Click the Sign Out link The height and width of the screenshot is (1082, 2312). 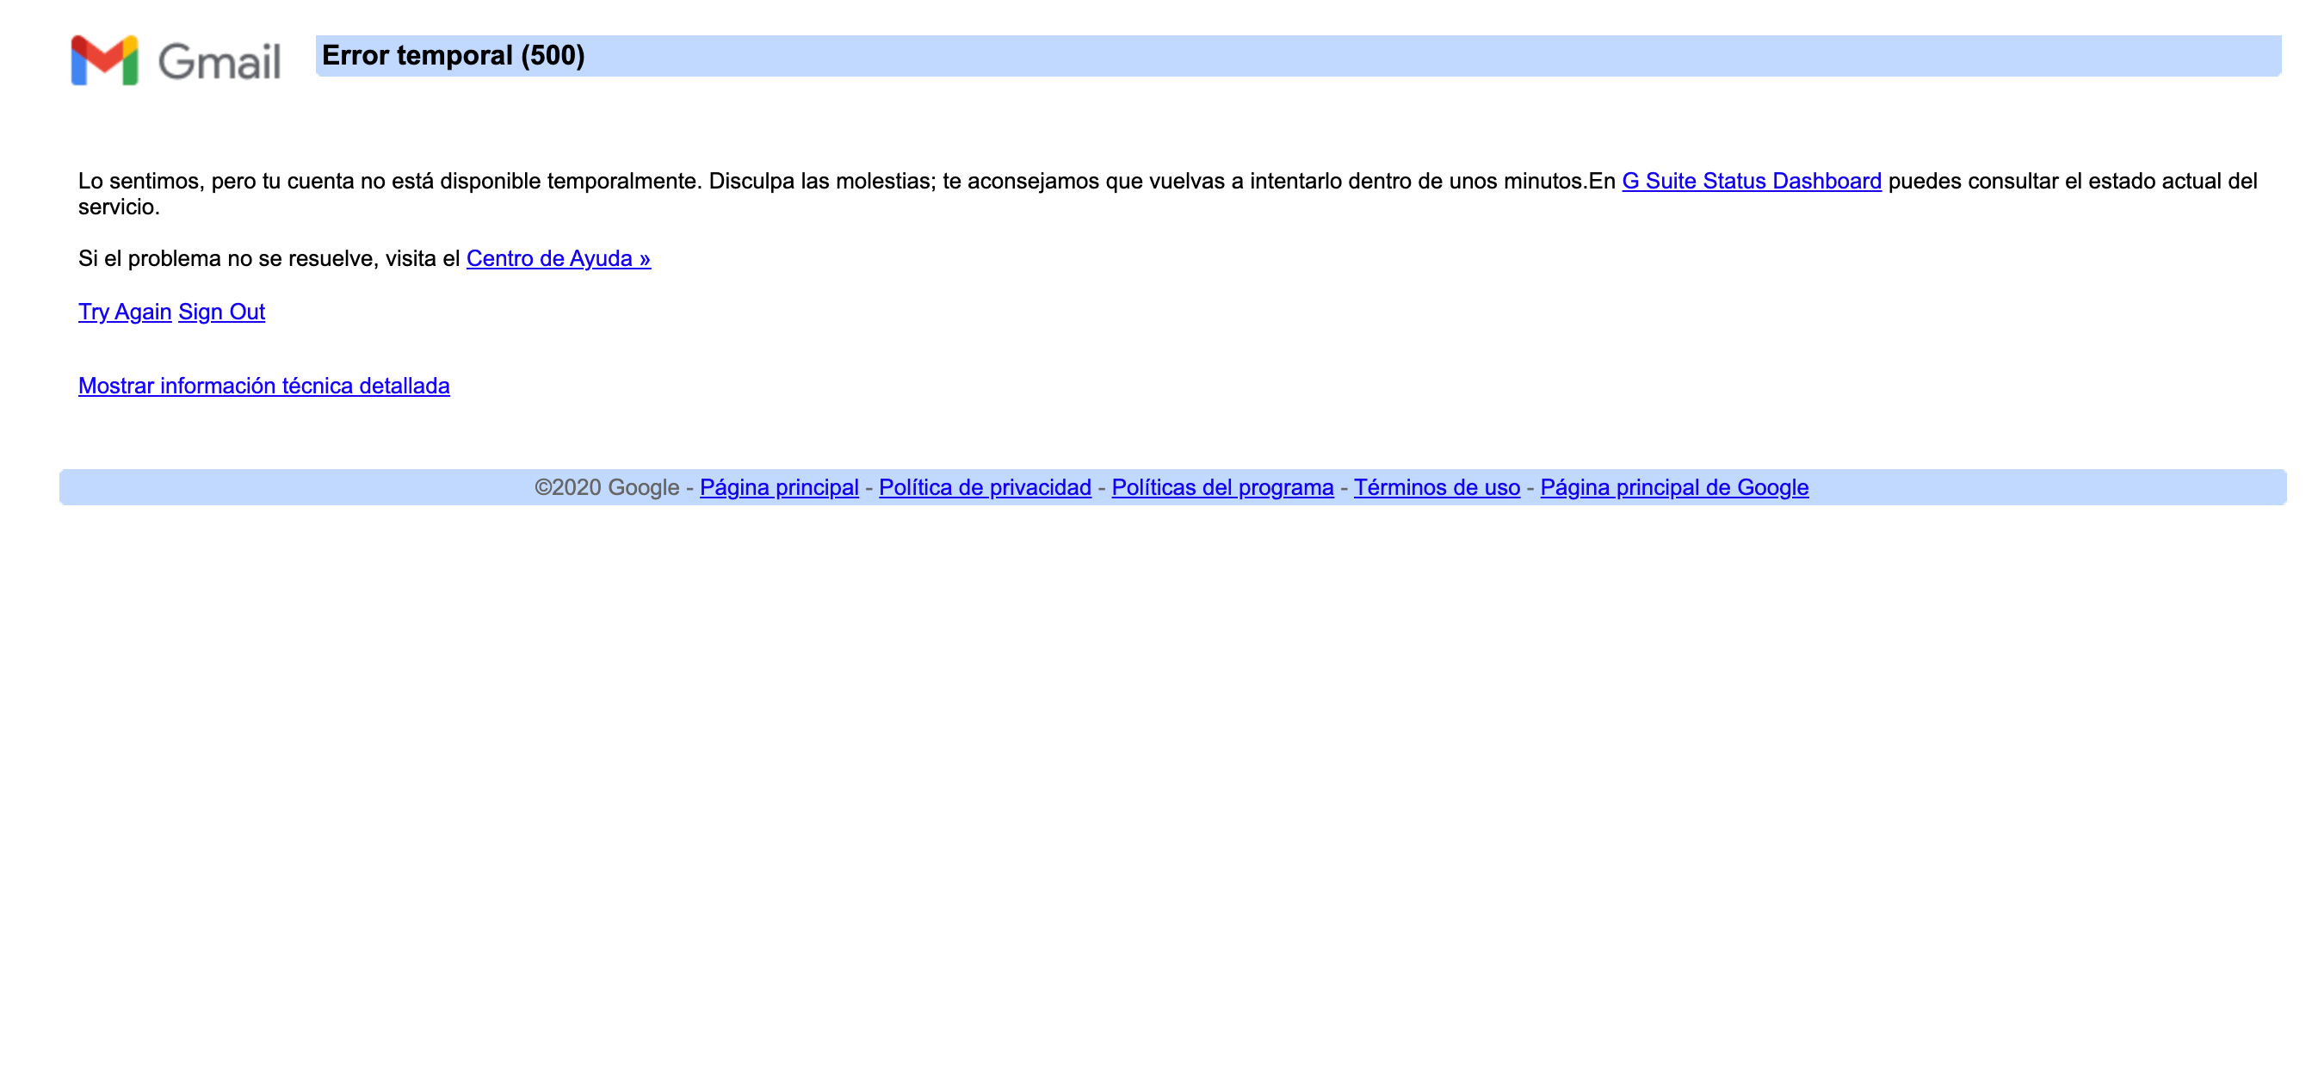point(222,312)
